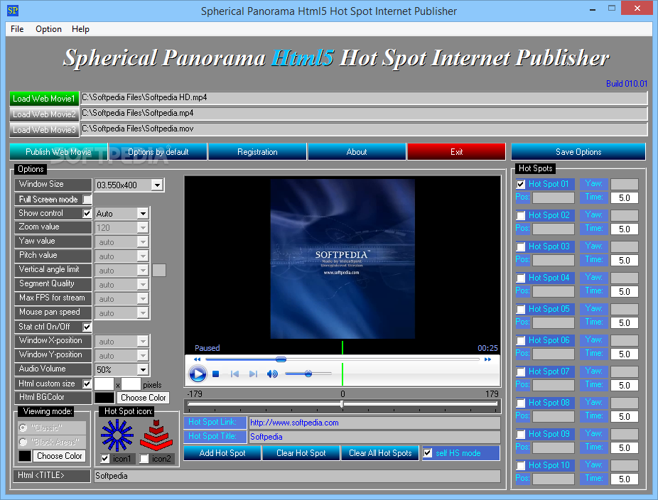Click the player volume slider handle
The width and height of the screenshot is (658, 500).
click(308, 374)
